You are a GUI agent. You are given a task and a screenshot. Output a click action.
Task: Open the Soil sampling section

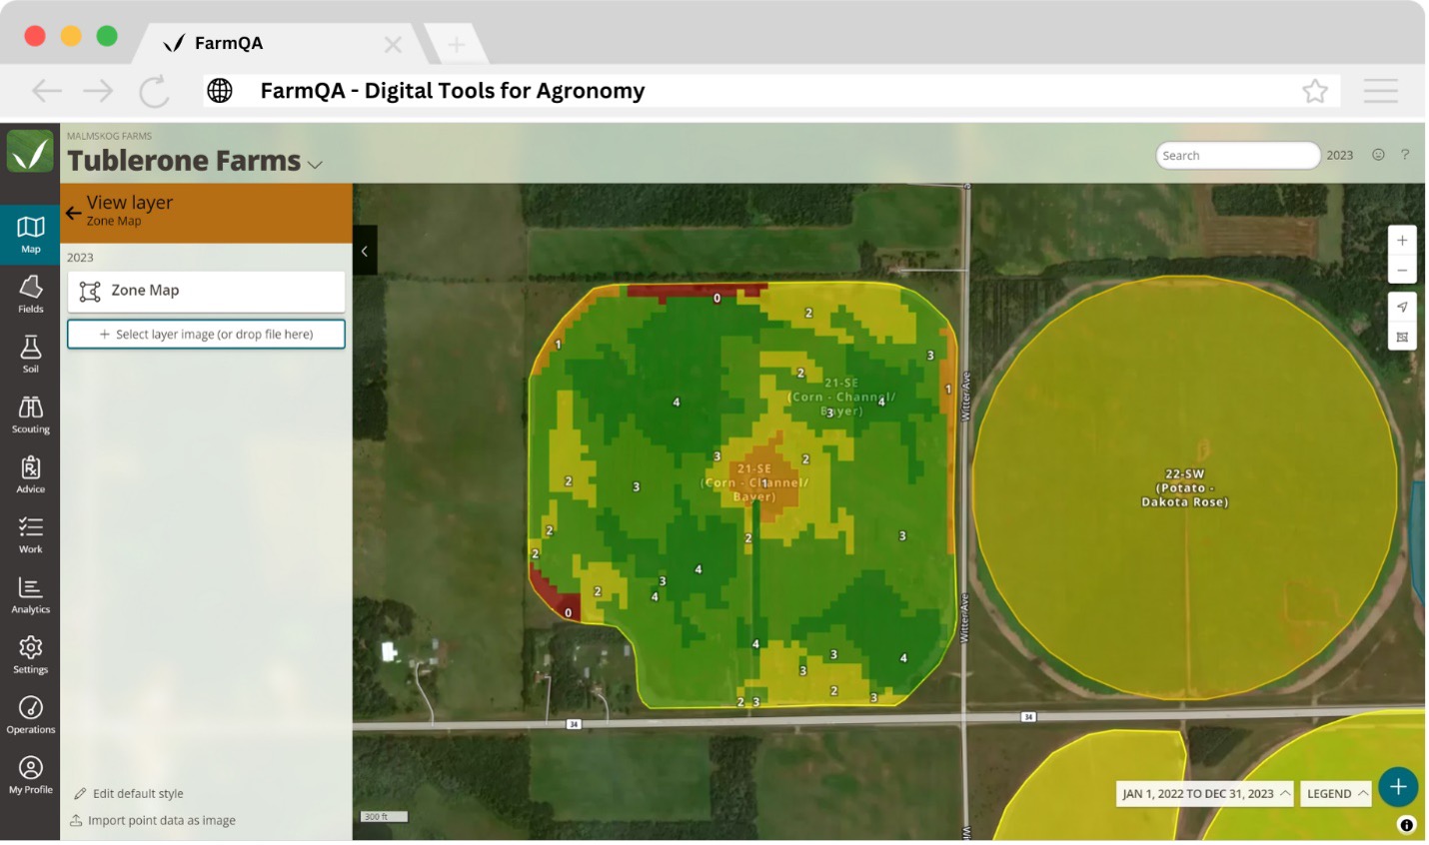(30, 355)
